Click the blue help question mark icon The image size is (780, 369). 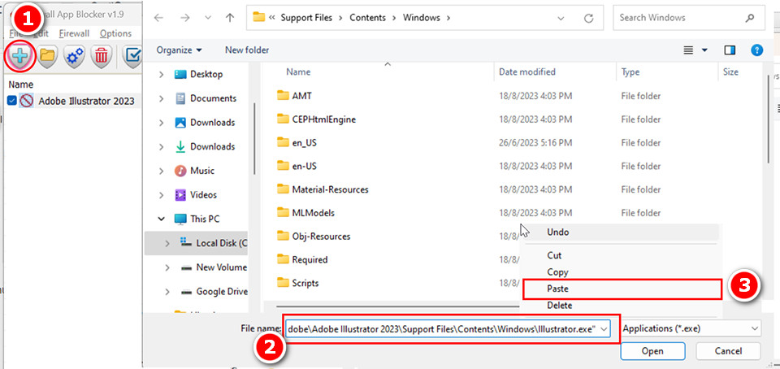click(x=756, y=50)
